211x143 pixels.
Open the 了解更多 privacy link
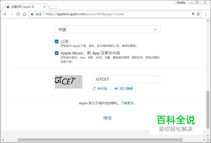click(128, 103)
